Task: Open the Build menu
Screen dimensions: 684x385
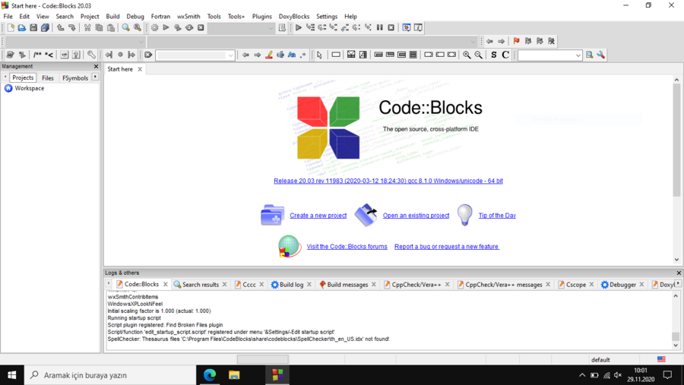Action: [x=112, y=16]
